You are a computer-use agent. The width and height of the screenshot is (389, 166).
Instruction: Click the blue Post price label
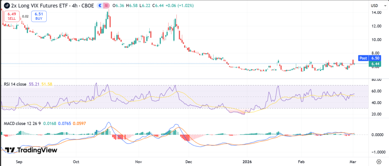[x=363, y=58]
